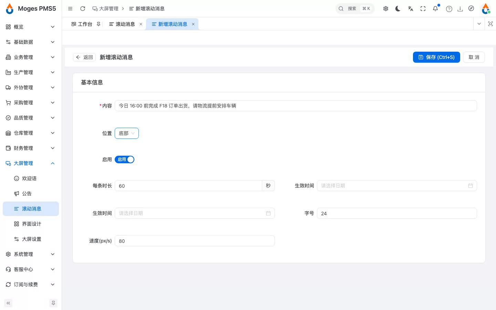This screenshot has width=496, height=310.
Task: Select 滚动消息 in the sidebar
Action: [x=31, y=209]
